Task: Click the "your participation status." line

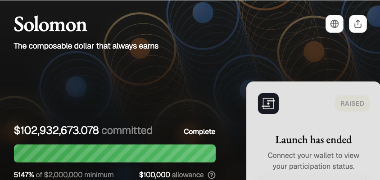Action: click(x=313, y=166)
